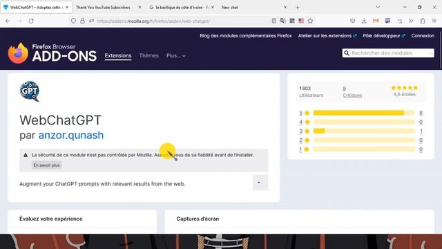Click the 4,8 étoiles rating stars
The width and height of the screenshot is (442, 249).
(x=405, y=88)
